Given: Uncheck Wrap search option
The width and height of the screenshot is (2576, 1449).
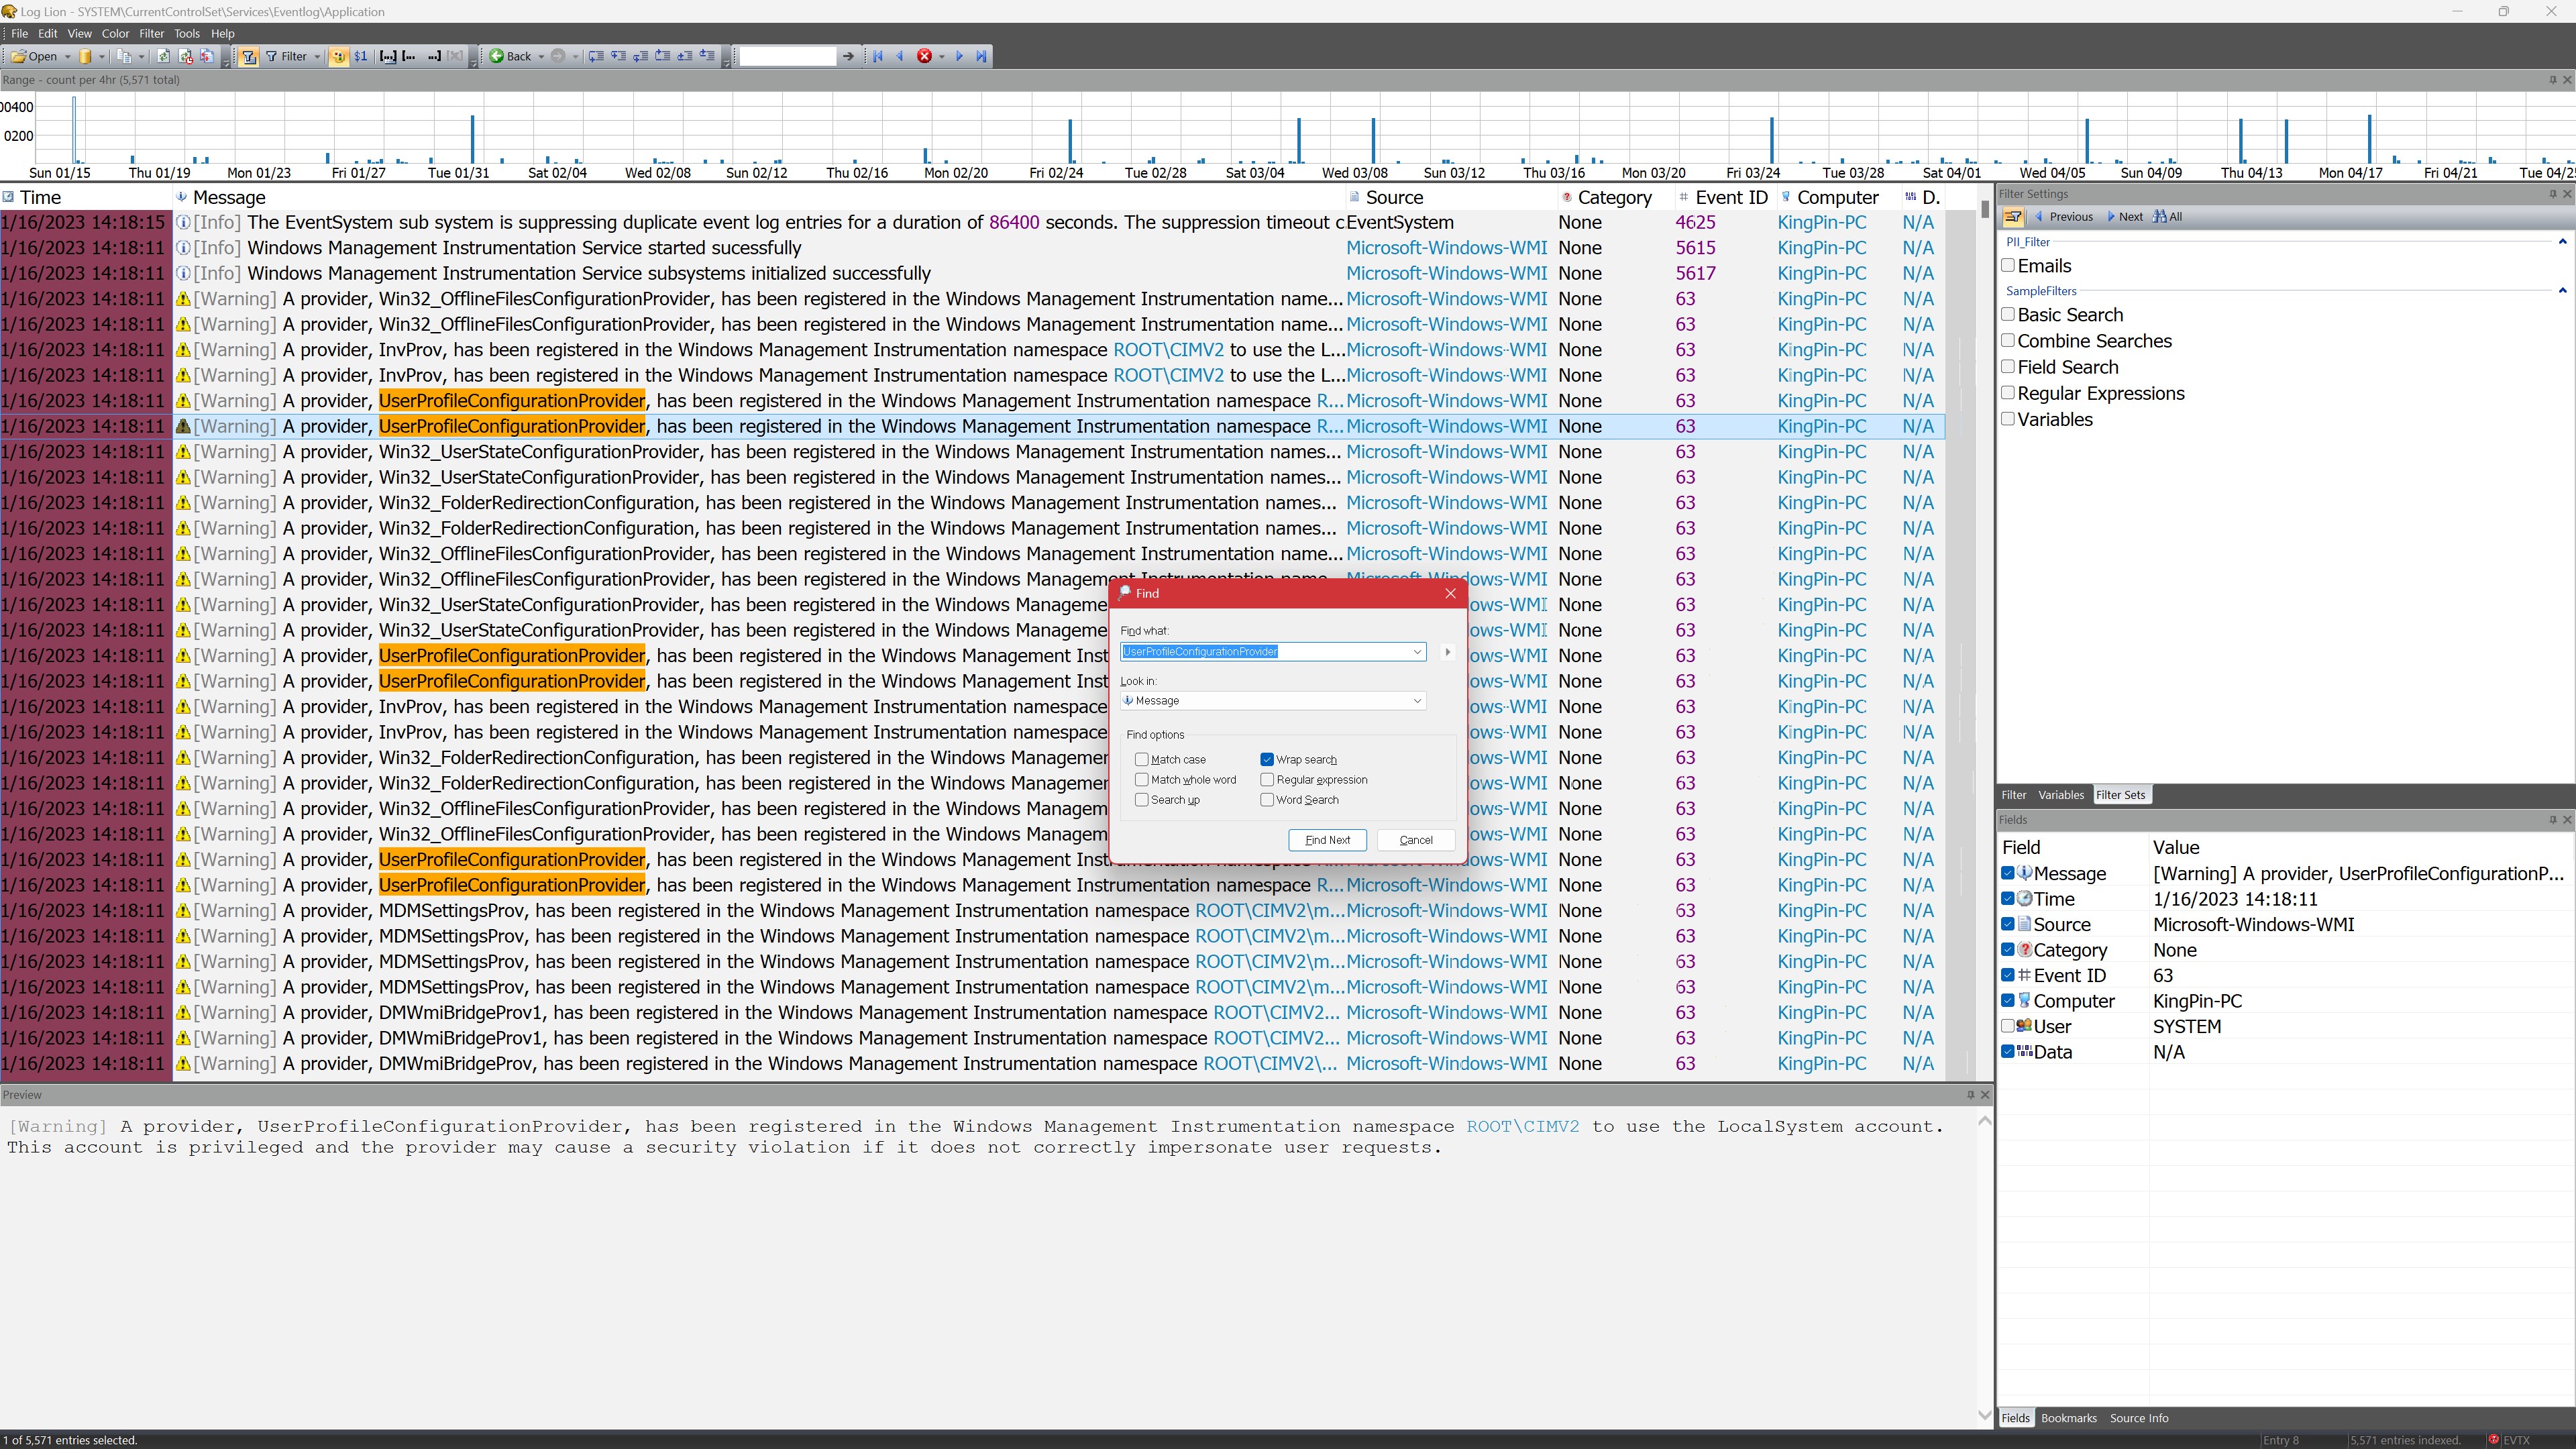Looking at the screenshot, I should pyautogui.click(x=1267, y=760).
